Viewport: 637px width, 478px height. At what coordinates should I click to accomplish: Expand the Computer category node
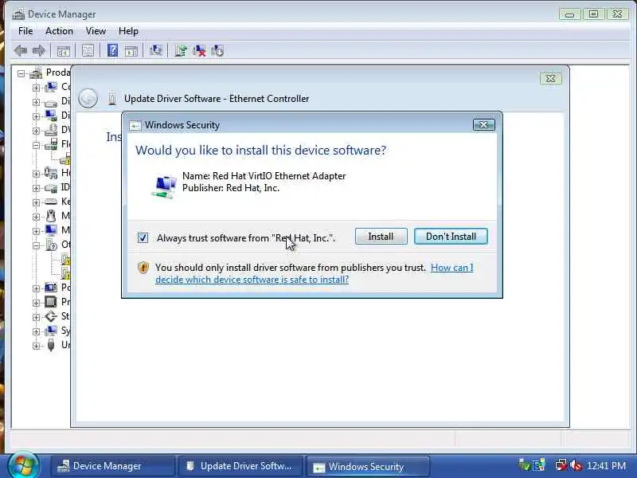[36, 88]
